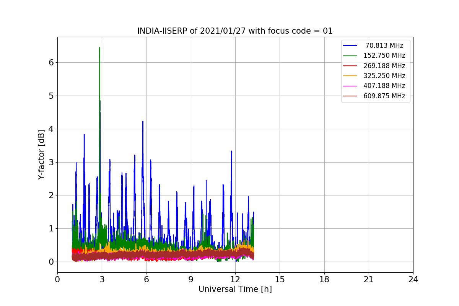Select the '609.875 MHz' legend entry
The height and width of the screenshot is (306, 459).
point(384,96)
